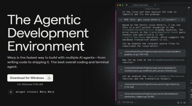Stop the agent with the ⌃C button
This screenshot has height=106, width=192.
(x=180, y=103)
